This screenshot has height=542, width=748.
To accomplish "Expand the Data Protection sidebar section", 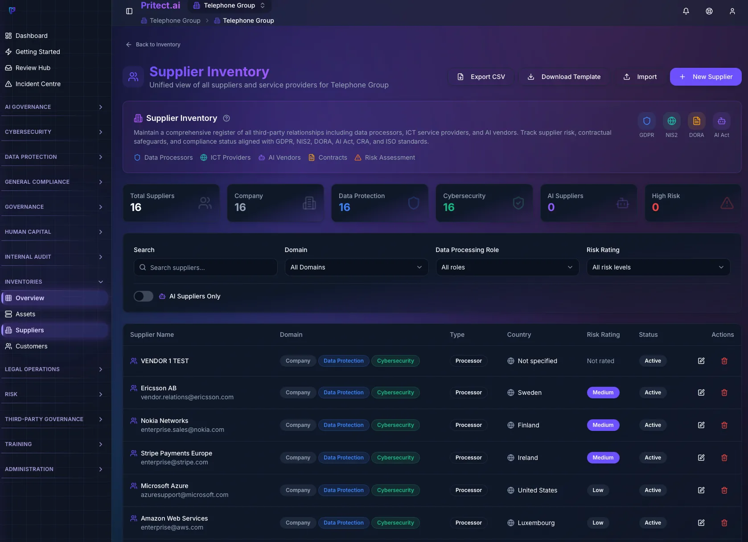I will [53, 157].
